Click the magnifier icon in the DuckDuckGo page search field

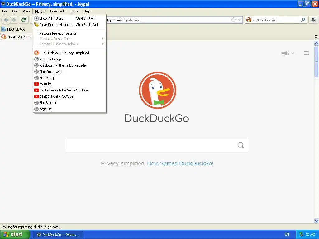[241, 145]
